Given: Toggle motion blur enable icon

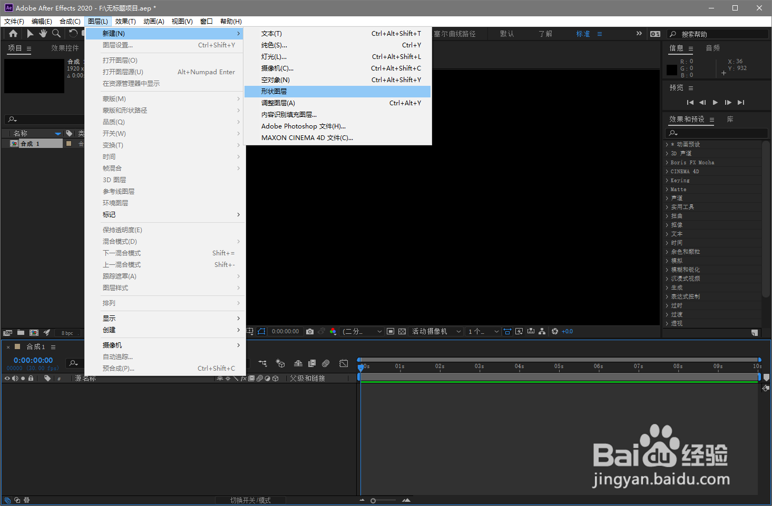Looking at the screenshot, I should click(326, 363).
